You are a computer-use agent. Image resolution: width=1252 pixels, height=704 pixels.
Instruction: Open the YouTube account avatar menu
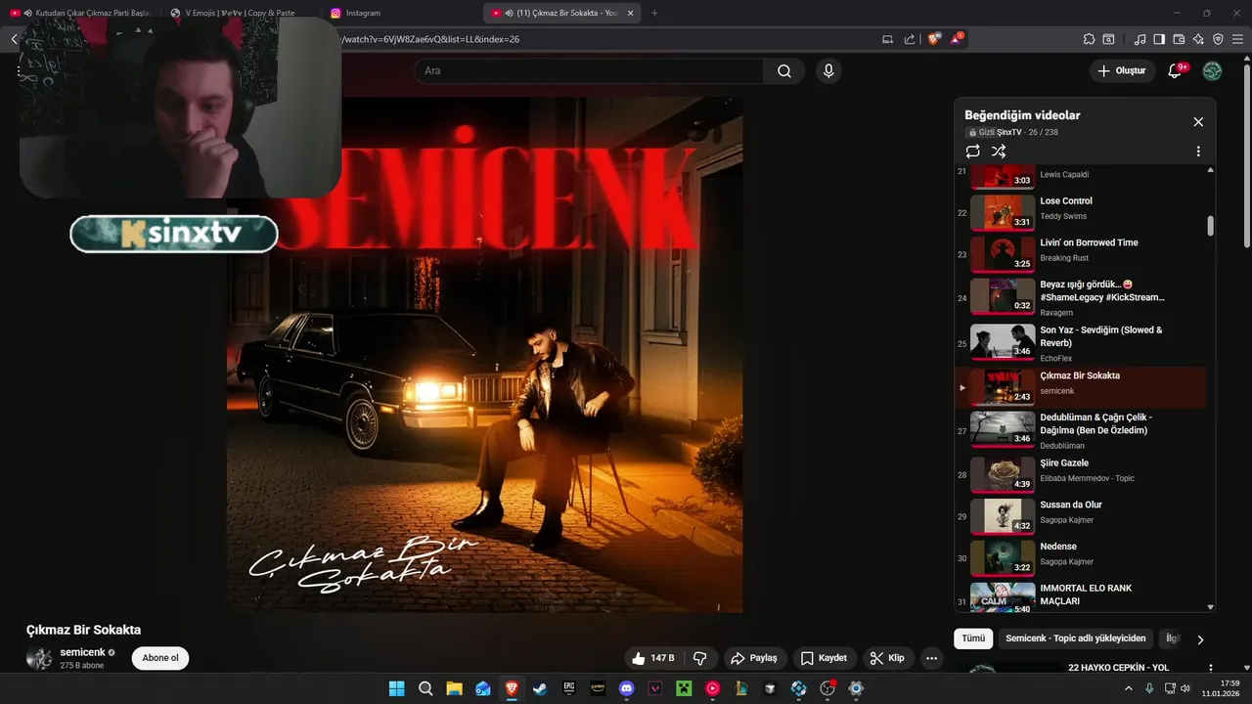[x=1212, y=70]
